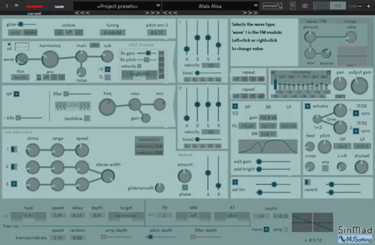Toggle the sat lim checkbox
The image size is (375, 245).
[235, 182]
